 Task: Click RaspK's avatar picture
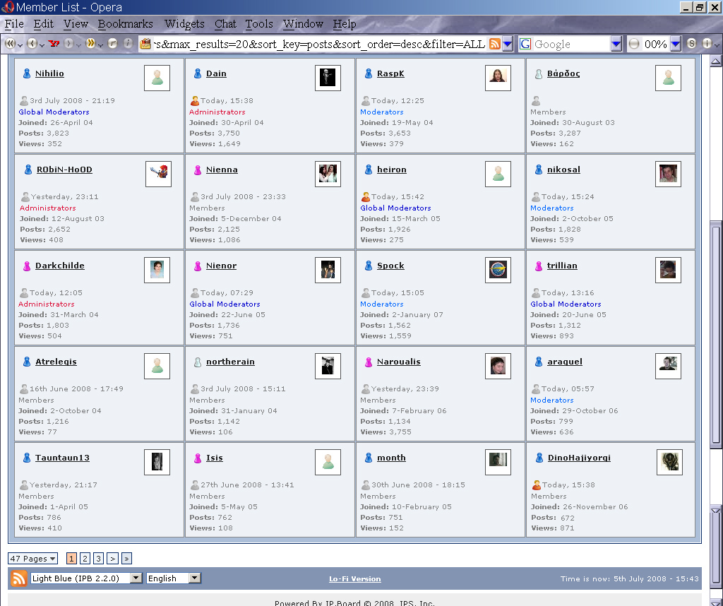[x=498, y=78]
